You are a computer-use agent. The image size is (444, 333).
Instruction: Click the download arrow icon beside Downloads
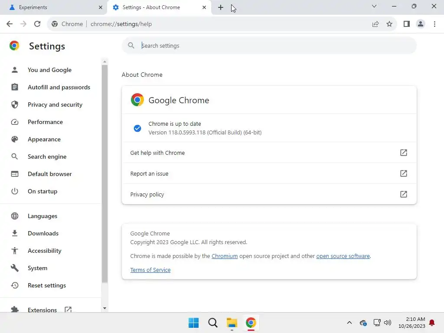point(15,233)
